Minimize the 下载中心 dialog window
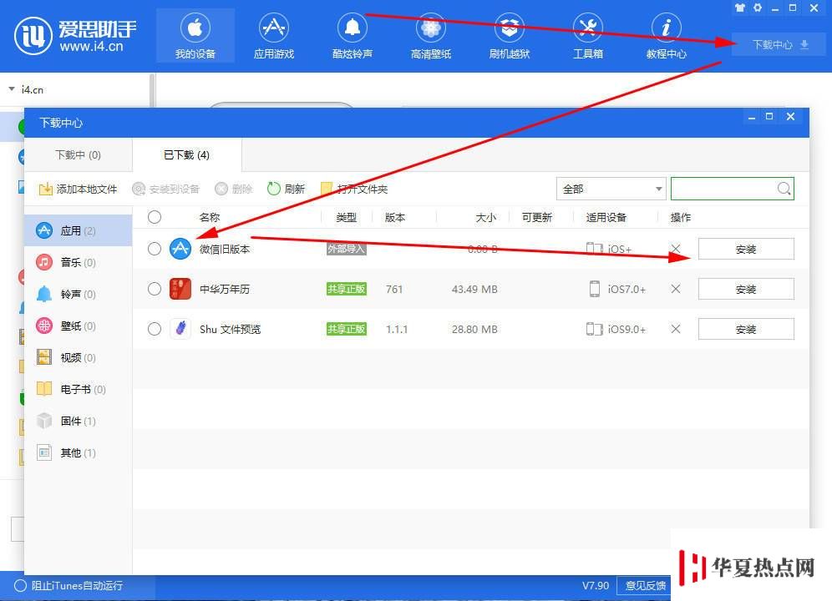This screenshot has width=832, height=601. pos(751,117)
